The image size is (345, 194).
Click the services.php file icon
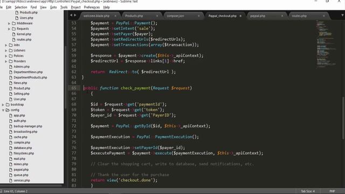(x=10, y=181)
